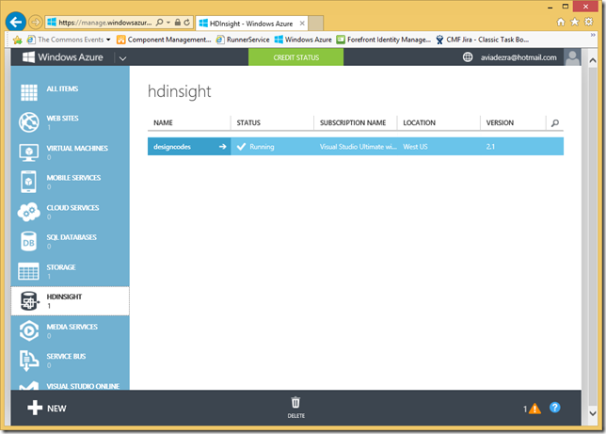606x434 pixels.
Task: Open the Storage table icon
Action: coord(28,271)
